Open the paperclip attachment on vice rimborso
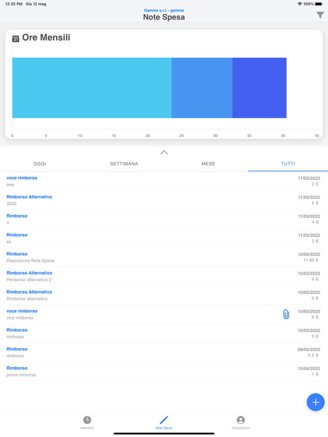The width and height of the screenshot is (328, 437). click(286, 314)
